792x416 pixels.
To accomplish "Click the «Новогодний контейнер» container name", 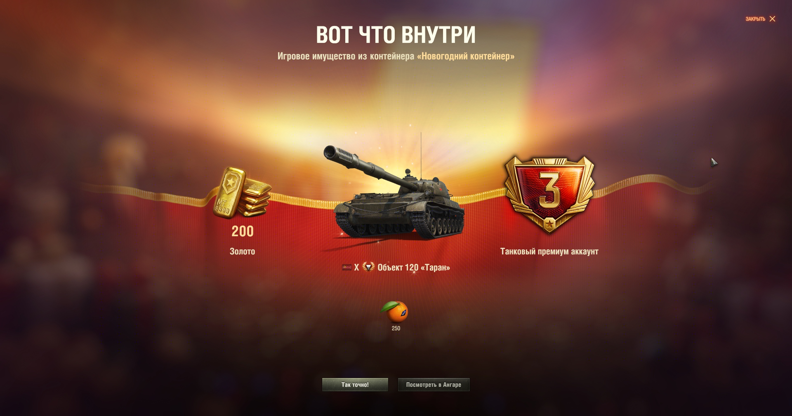I will point(466,56).
